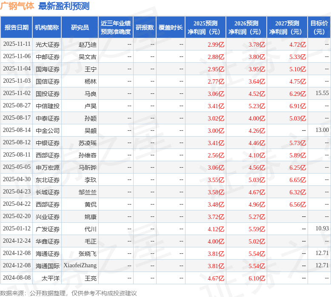The width and height of the screenshot is (331, 297).
Task: Click the 近三年业绩预测准确度 column header
Action: pyautogui.click(x=116, y=27)
